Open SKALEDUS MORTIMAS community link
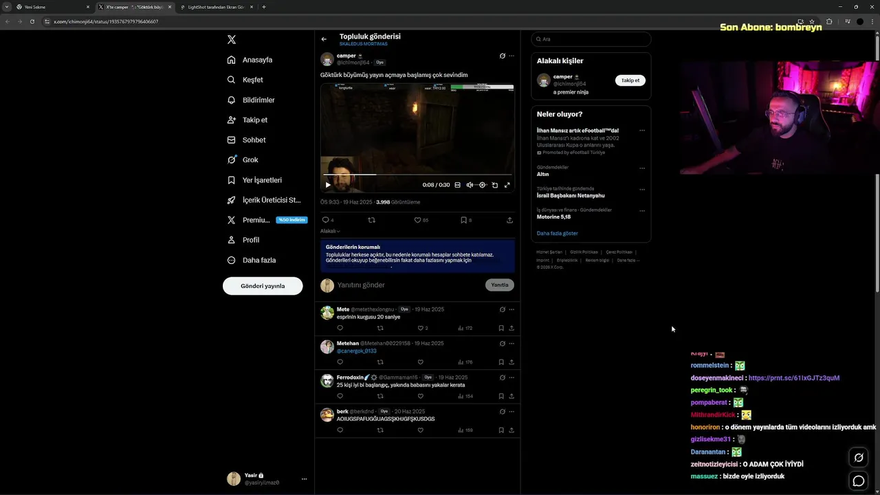Image resolution: width=880 pixels, height=495 pixels. click(363, 44)
